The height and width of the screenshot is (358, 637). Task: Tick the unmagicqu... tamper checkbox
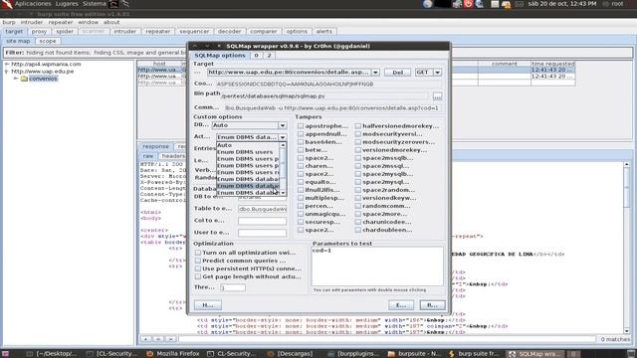click(x=301, y=214)
